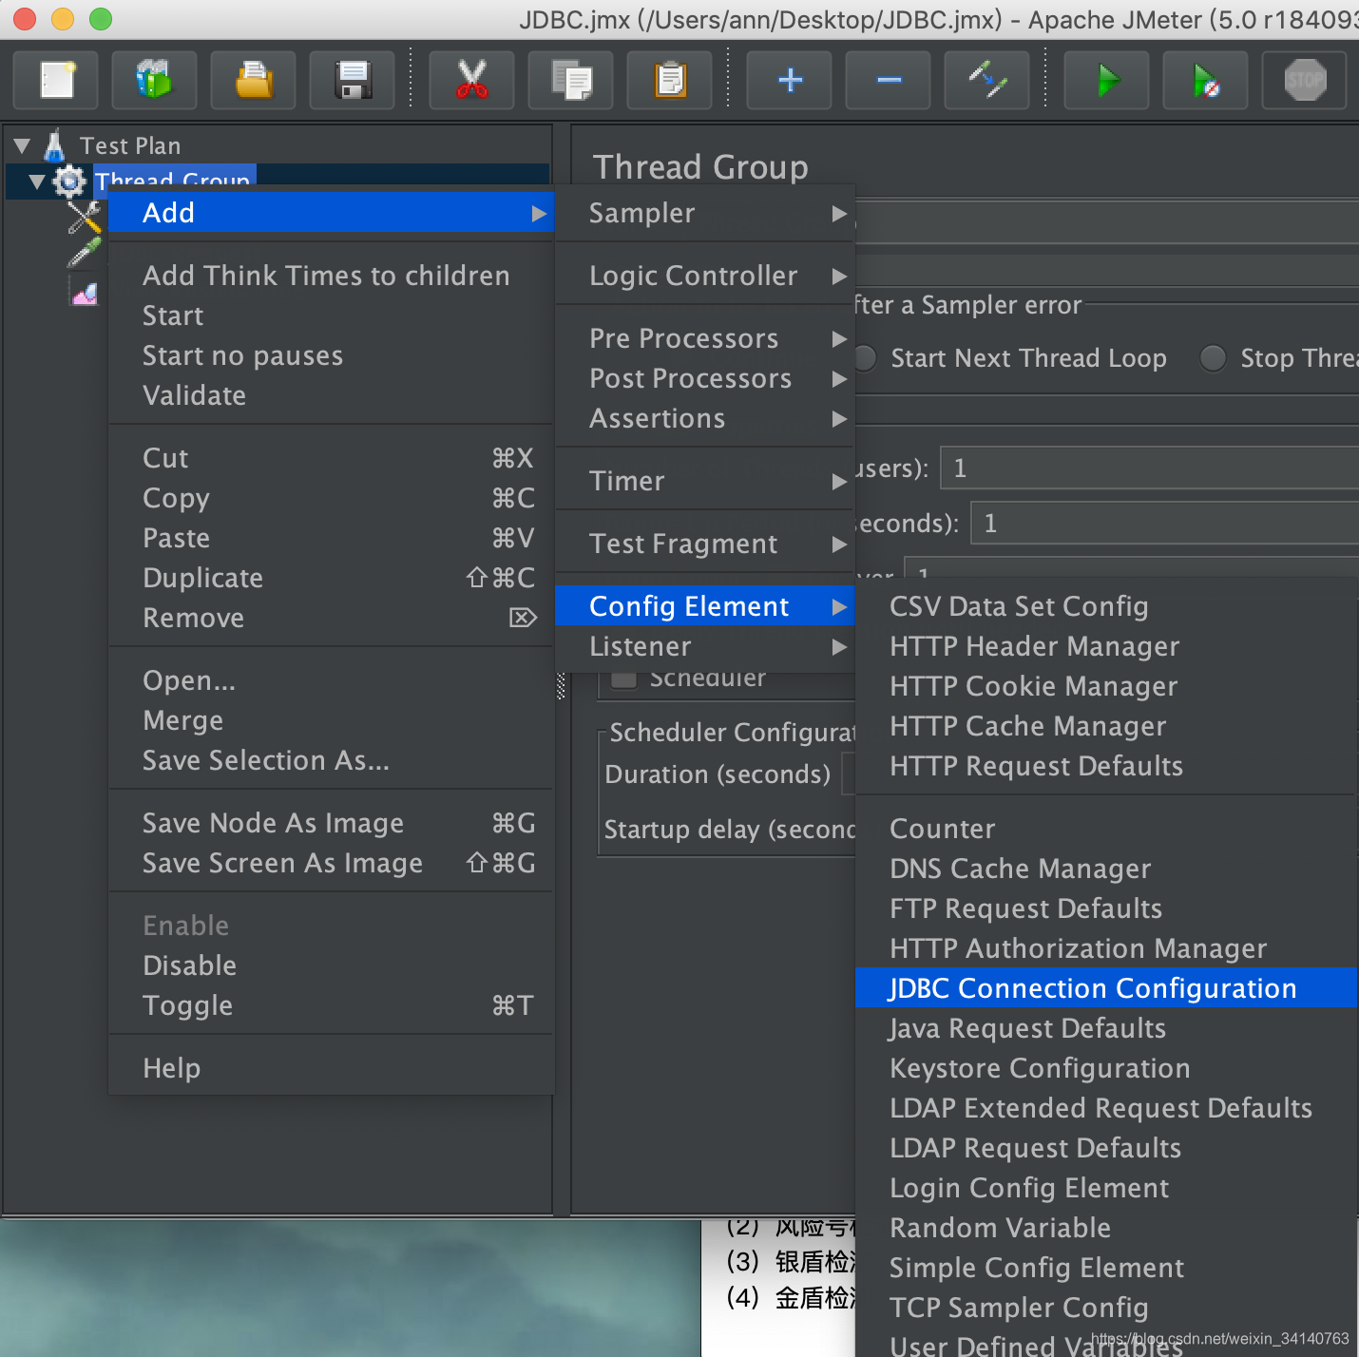This screenshot has width=1359, height=1357.
Task: Select Start Next Thread Loop radio button
Action: [865, 358]
